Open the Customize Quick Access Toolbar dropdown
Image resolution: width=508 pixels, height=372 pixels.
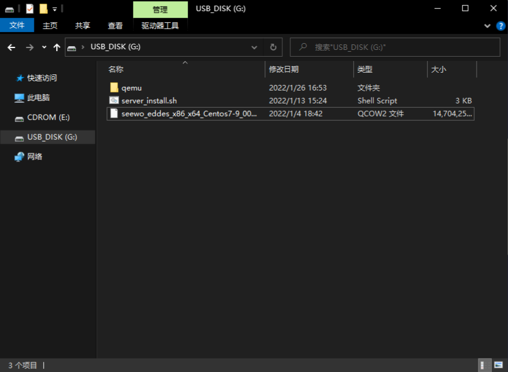pos(55,9)
